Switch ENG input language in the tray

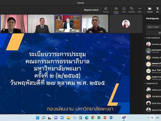pyautogui.click(x=157, y=118)
